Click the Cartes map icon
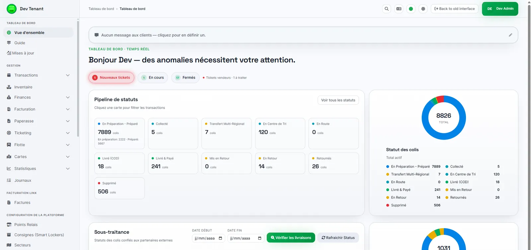This screenshot has height=250, width=531. [x=9, y=156]
